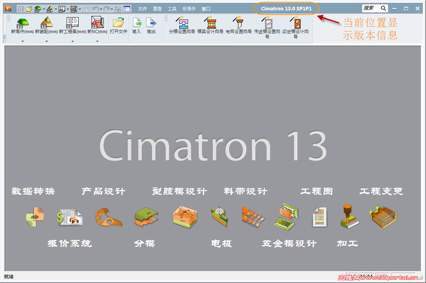Image resolution: width=426 pixels, height=283 pixels.
Task: Open dropdown beside quick access new drawing icon
Action: (x=67, y=9)
